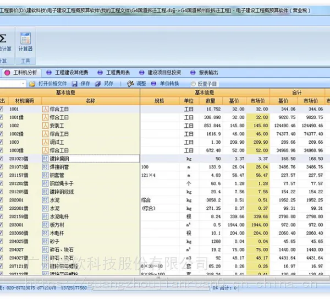Click the material icon of 木电杆
The height and width of the screenshot is (299, 330).
pyautogui.click(x=45, y=233)
